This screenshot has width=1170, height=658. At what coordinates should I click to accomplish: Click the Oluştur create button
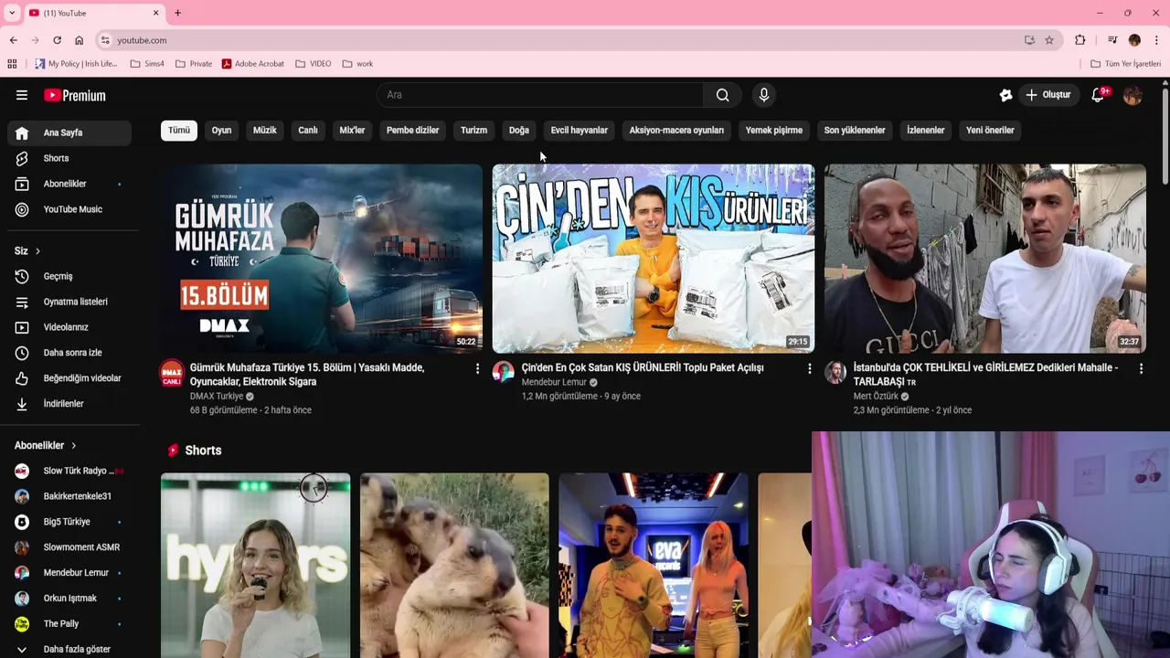(x=1048, y=95)
